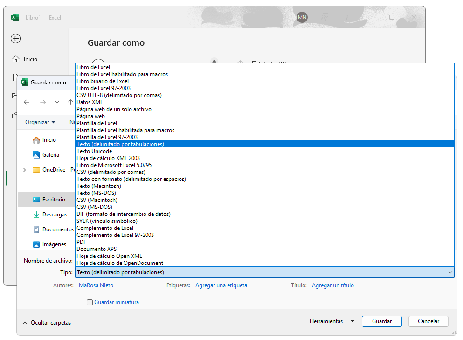Choose SYLK (vínculo simbólico) type
463x340 pixels.
264,221
